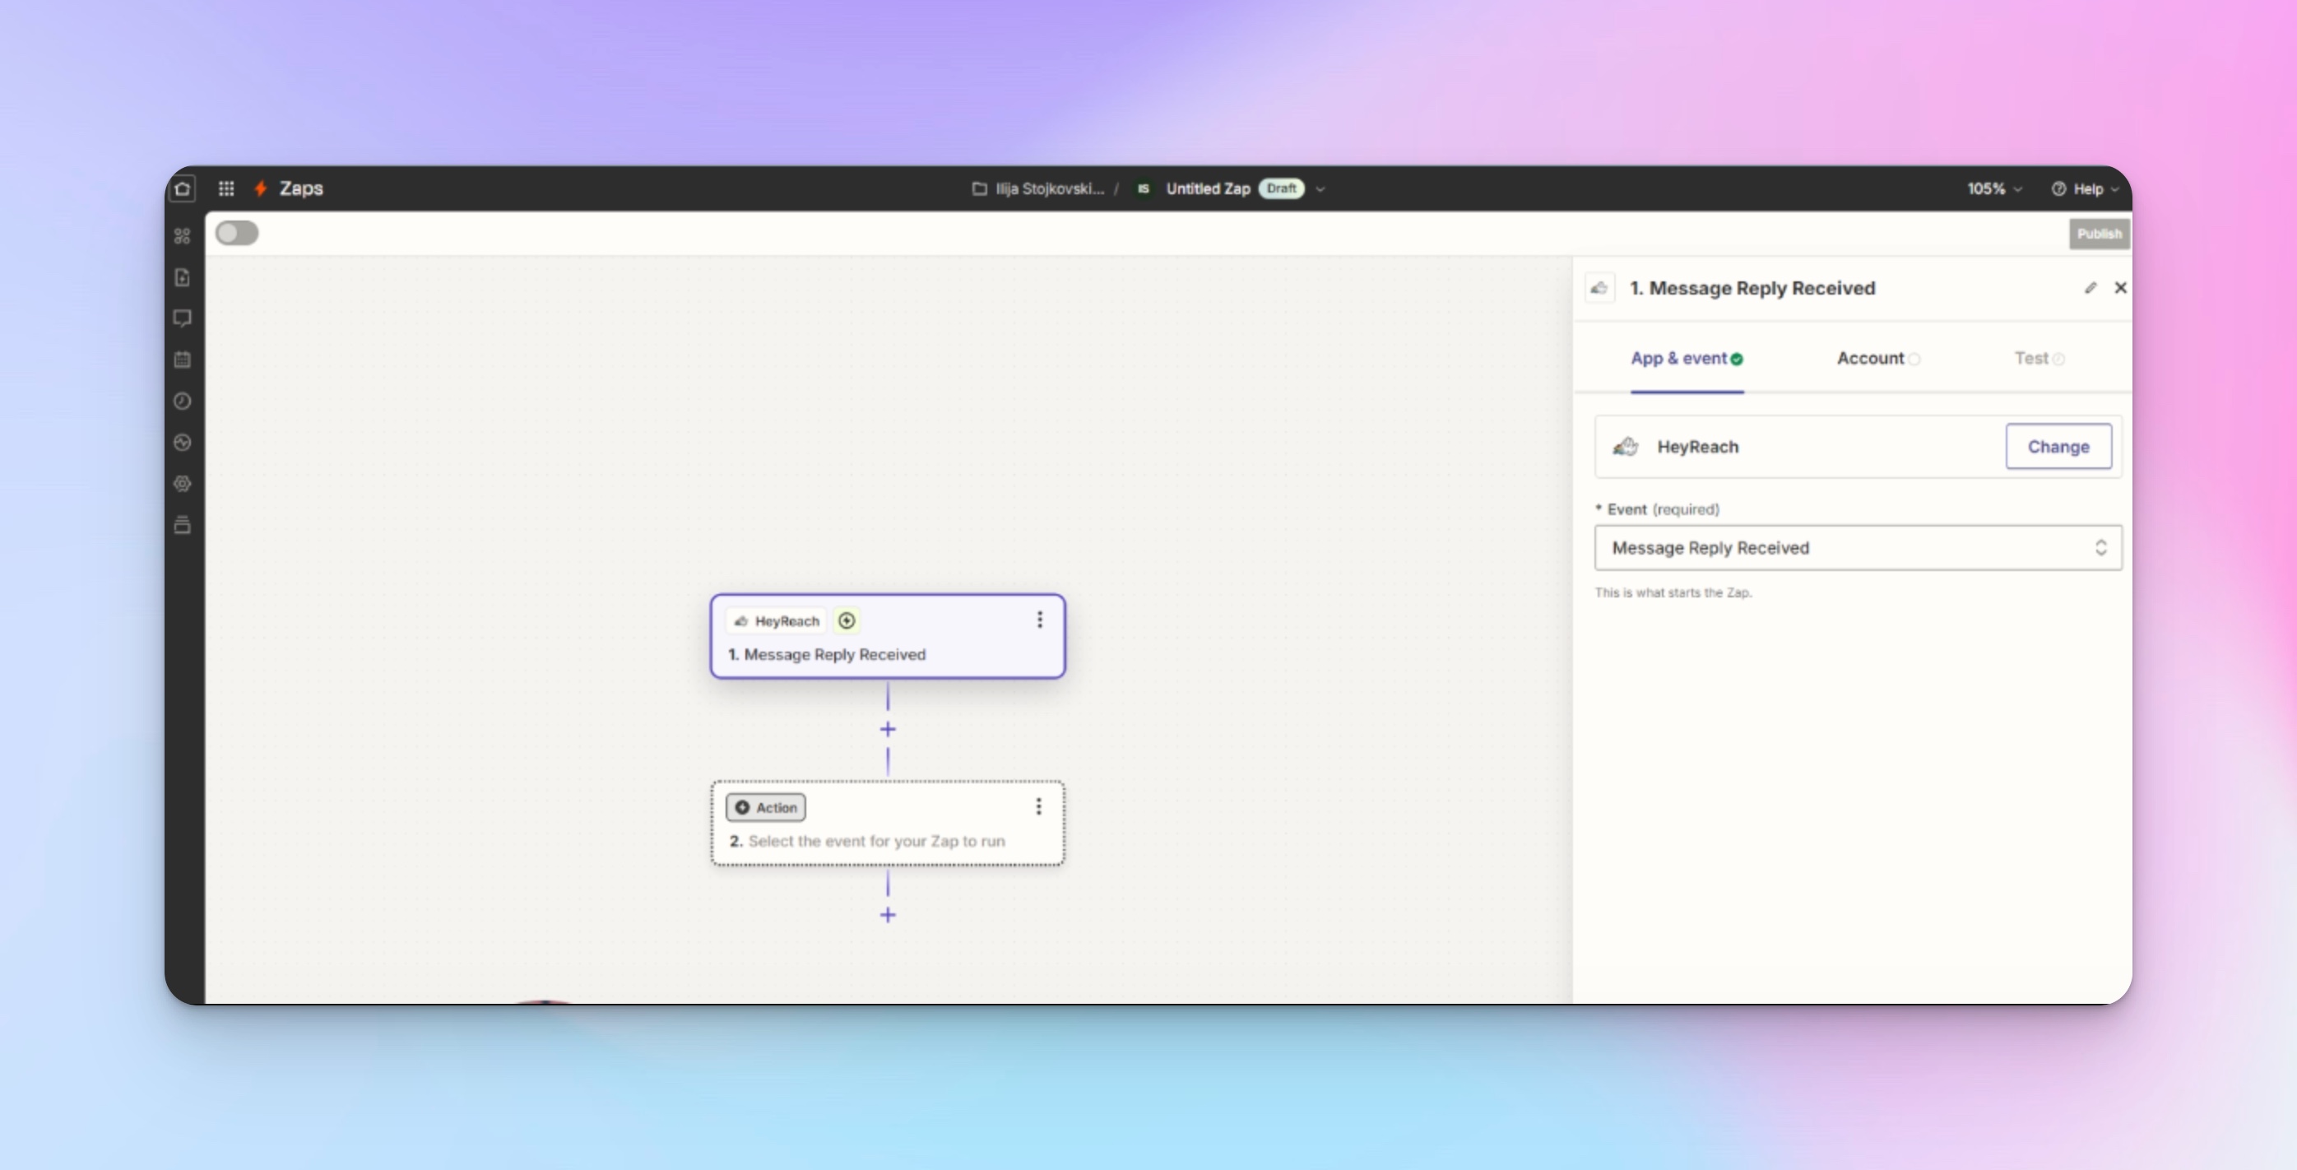Click the pencil rename icon in step panel
Screen dimensions: 2297x1170
[2091, 288]
